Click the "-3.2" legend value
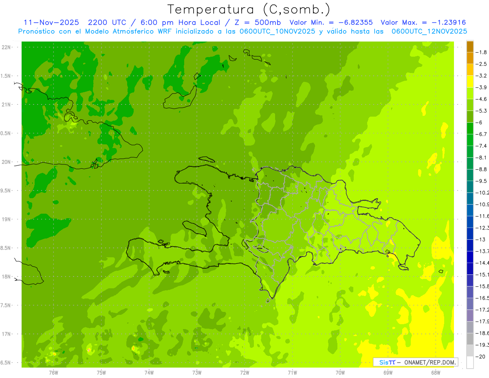This screenshot has width=489, height=378. tap(482, 75)
